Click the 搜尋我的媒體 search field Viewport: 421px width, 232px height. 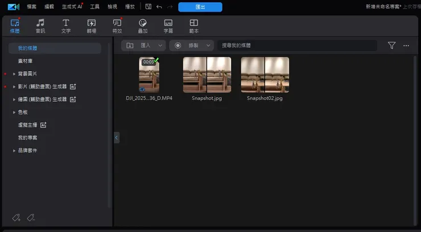[x=296, y=45]
